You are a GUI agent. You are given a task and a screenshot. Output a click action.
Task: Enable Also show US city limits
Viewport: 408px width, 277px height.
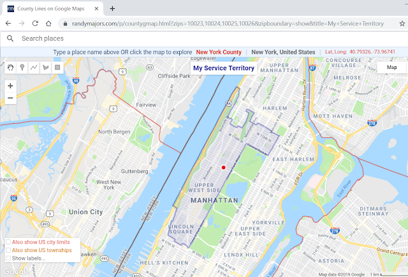coord(8,242)
